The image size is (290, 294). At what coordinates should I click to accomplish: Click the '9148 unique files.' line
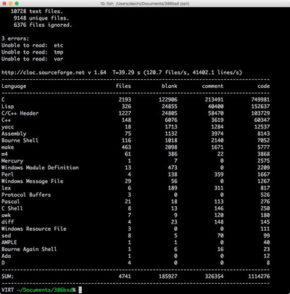point(41,18)
